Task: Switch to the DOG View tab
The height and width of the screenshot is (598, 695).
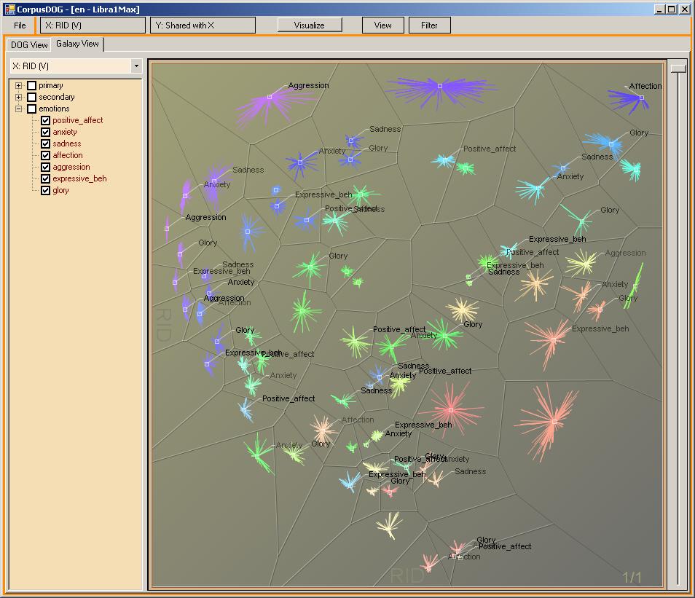Action: (x=29, y=45)
